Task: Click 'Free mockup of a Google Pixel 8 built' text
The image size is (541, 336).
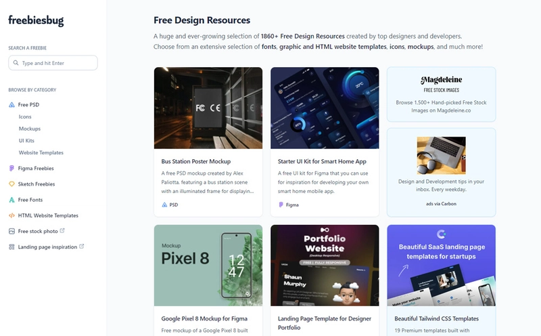Action: (205, 331)
